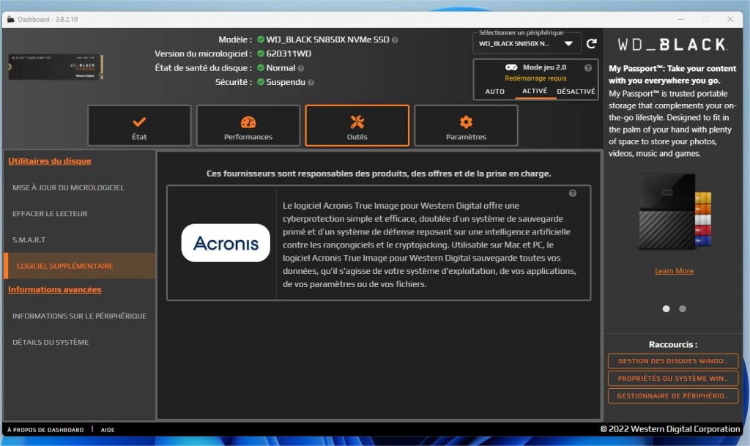Viewport: 750px width, 446px height.
Task: Click the help icon in Acronis panel
Action: pyautogui.click(x=573, y=193)
